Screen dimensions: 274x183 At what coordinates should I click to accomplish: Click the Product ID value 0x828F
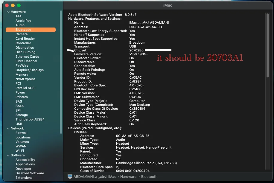click(x=135, y=82)
